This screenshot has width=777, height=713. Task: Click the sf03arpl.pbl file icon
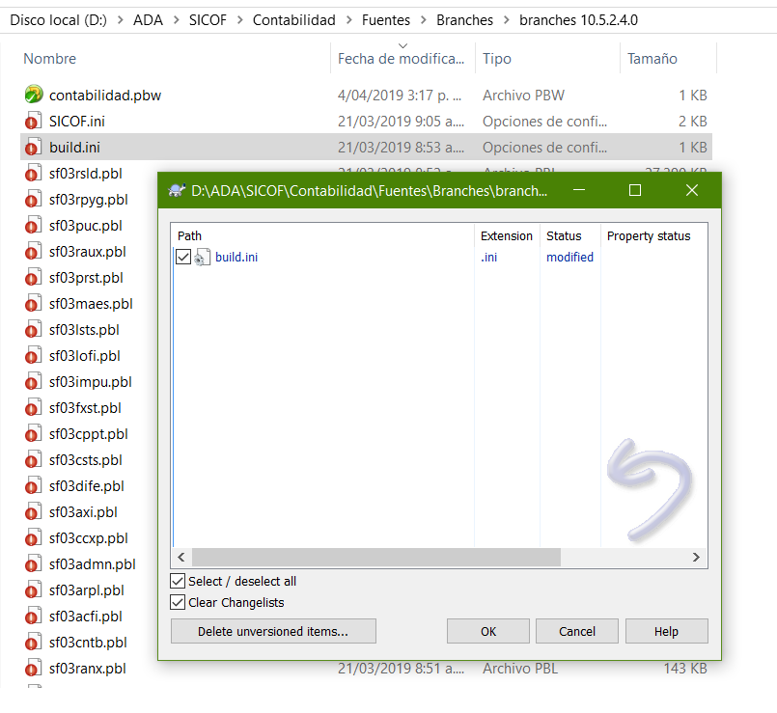(33, 590)
